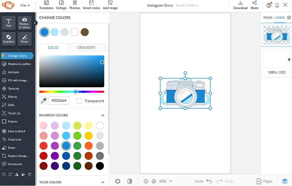Close the layers panel

[289, 18]
